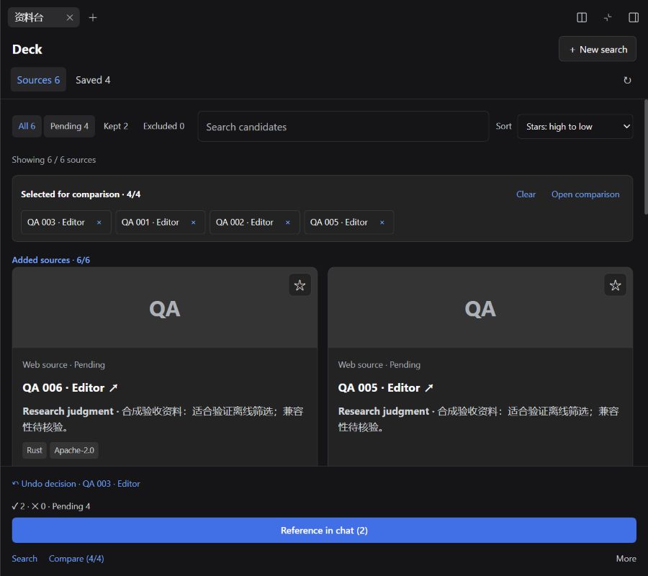Click Undo decision · QA 003 · Editor
The height and width of the screenshot is (576, 648).
coord(76,483)
